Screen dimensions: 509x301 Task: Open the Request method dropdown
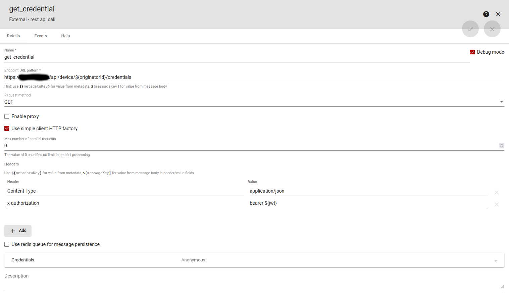tap(502, 102)
